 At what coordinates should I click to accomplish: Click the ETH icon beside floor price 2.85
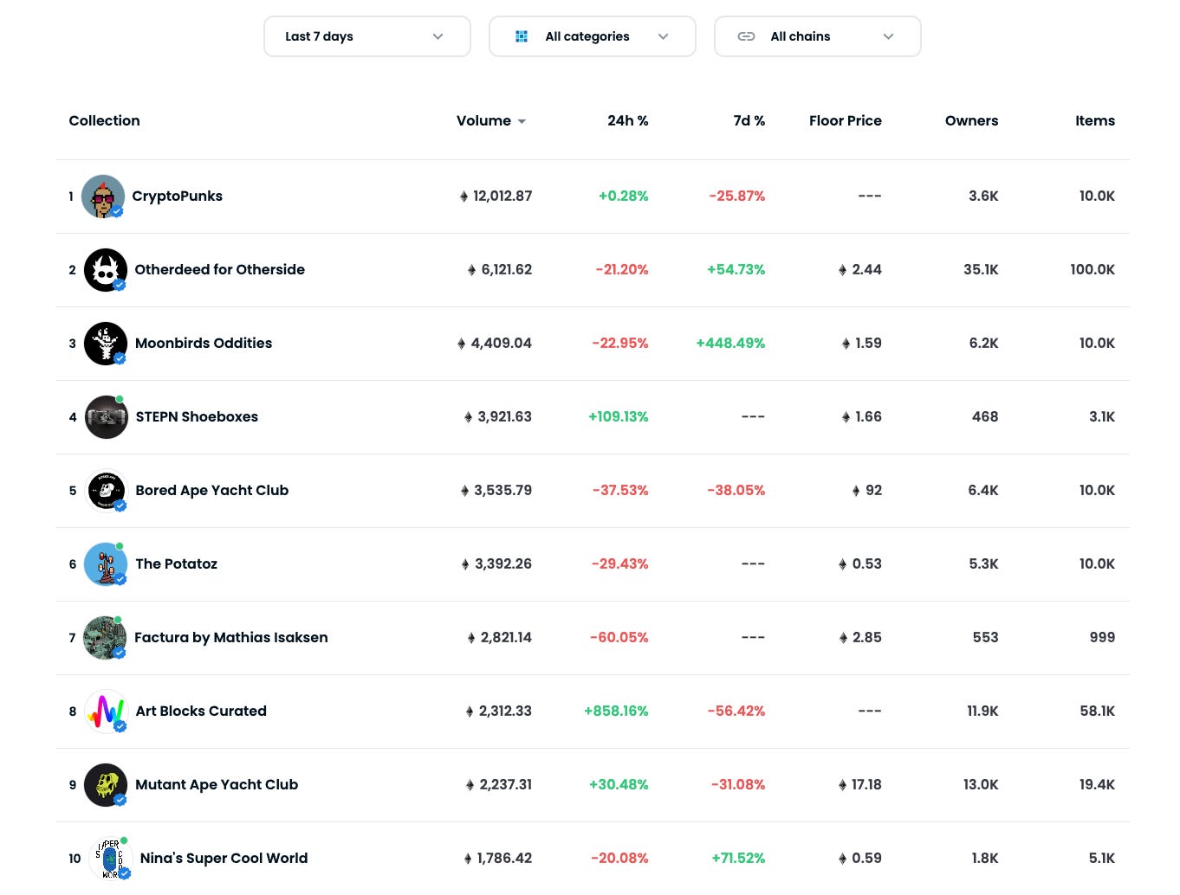tap(844, 638)
